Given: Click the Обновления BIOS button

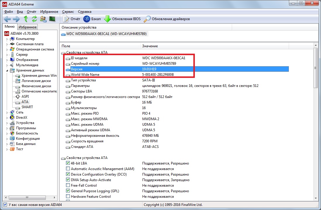Looking at the screenshot, I should [122, 19].
